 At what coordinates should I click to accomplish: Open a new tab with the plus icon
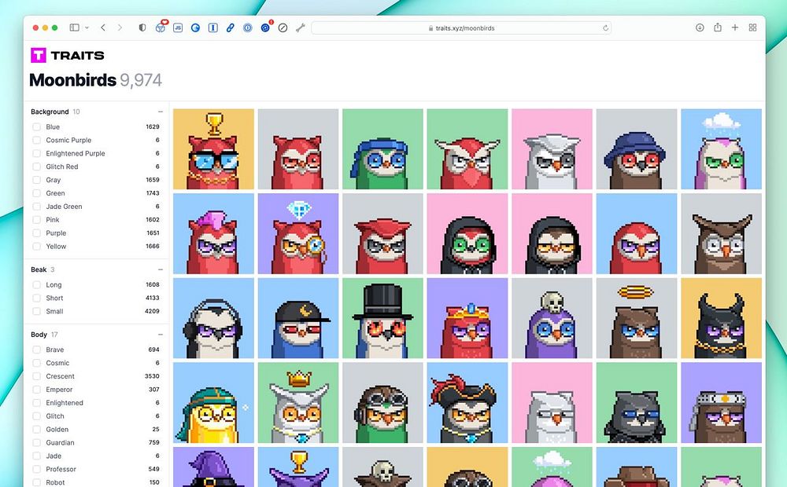pyautogui.click(x=735, y=27)
